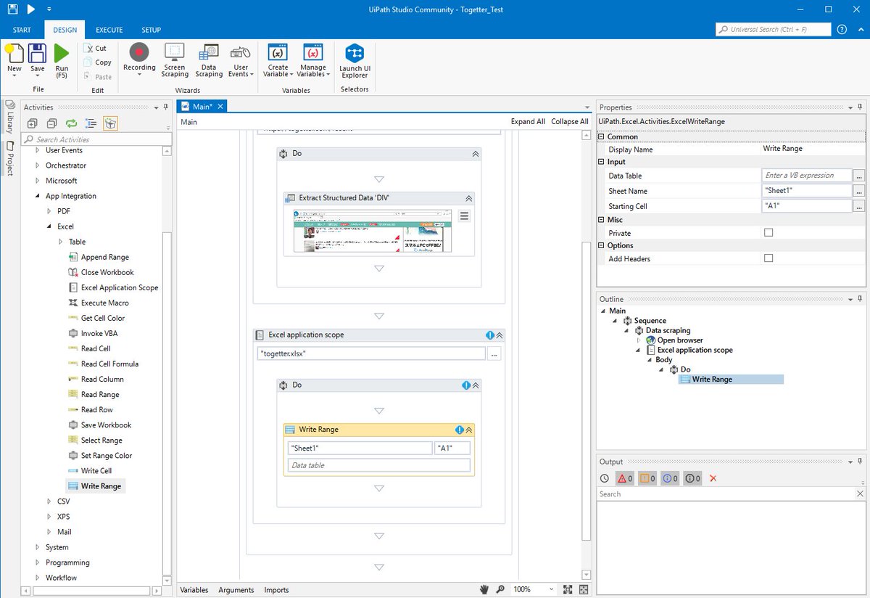Click the New file ribbon icon
Screen dimensions: 870x598
coord(14,54)
